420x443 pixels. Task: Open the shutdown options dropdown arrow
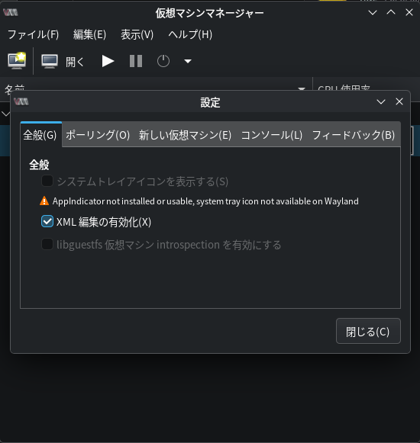coord(188,61)
